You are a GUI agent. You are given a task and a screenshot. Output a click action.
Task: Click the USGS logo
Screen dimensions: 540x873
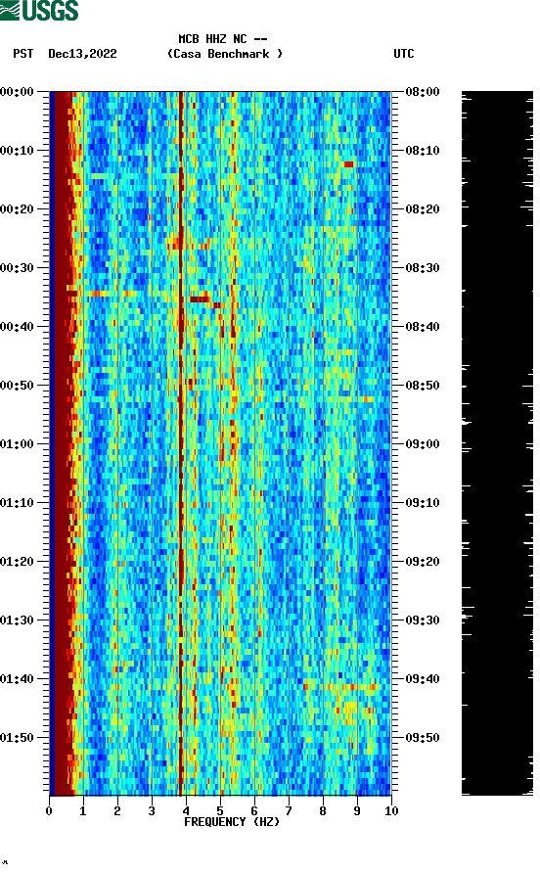(x=39, y=10)
